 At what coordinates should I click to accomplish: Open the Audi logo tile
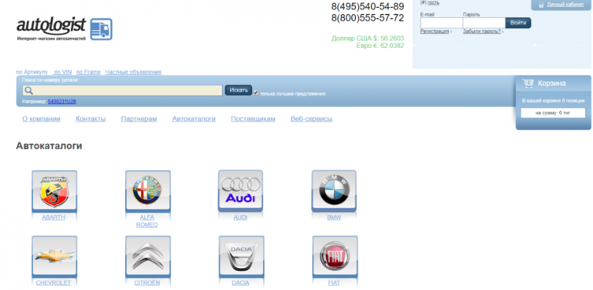coord(240,191)
